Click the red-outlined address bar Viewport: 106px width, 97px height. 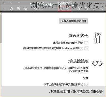[x=65, y=9]
